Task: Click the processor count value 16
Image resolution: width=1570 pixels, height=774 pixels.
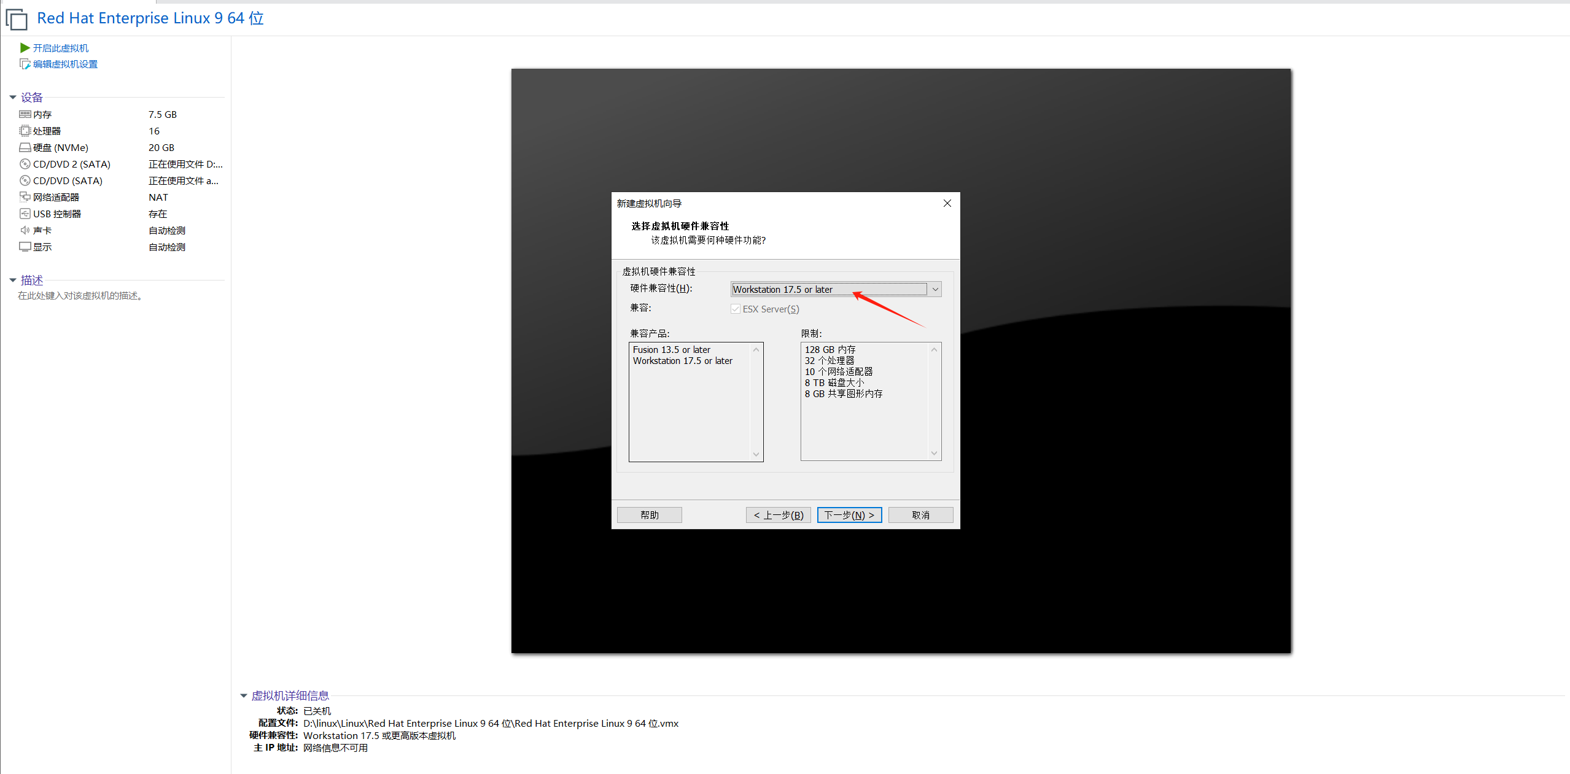Action: tap(154, 131)
